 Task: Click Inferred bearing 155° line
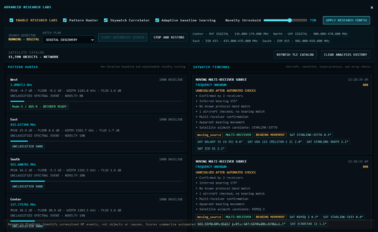pos(218,101)
